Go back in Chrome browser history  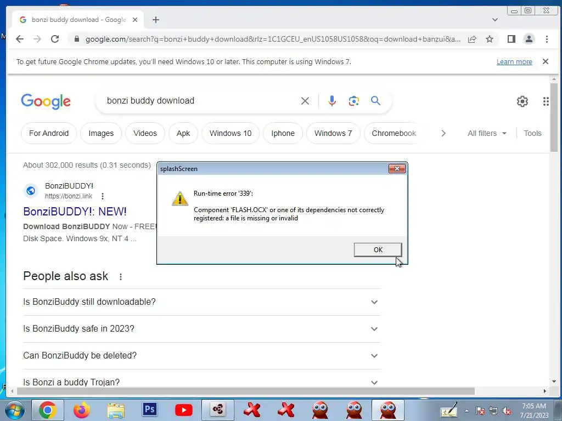[x=20, y=39]
